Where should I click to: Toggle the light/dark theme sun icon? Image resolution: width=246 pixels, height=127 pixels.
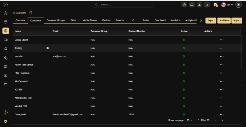coord(239,5)
